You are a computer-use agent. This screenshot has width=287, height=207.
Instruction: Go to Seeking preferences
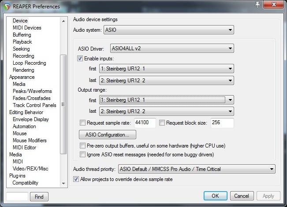(x=21, y=49)
